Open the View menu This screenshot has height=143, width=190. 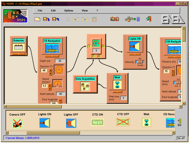click(85, 11)
